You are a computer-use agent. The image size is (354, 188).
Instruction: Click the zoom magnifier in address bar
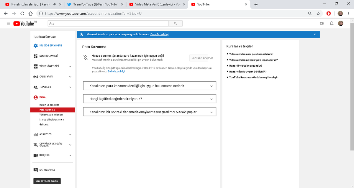(x=310, y=13)
